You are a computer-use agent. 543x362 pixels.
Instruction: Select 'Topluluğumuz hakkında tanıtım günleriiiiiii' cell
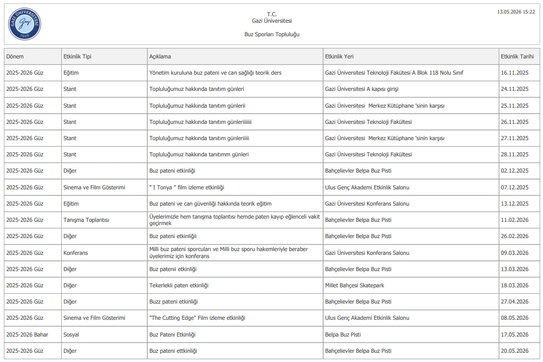pos(235,122)
